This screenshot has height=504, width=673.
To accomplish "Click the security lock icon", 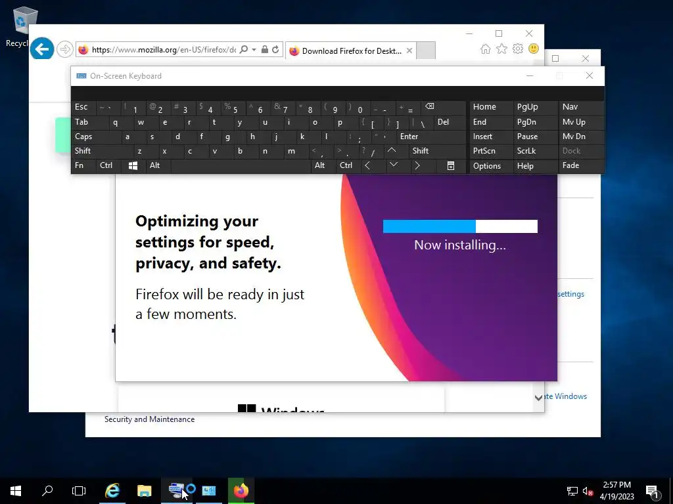I will point(265,50).
